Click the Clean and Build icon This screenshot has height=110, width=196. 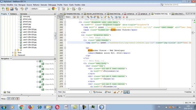tap(63, 9)
